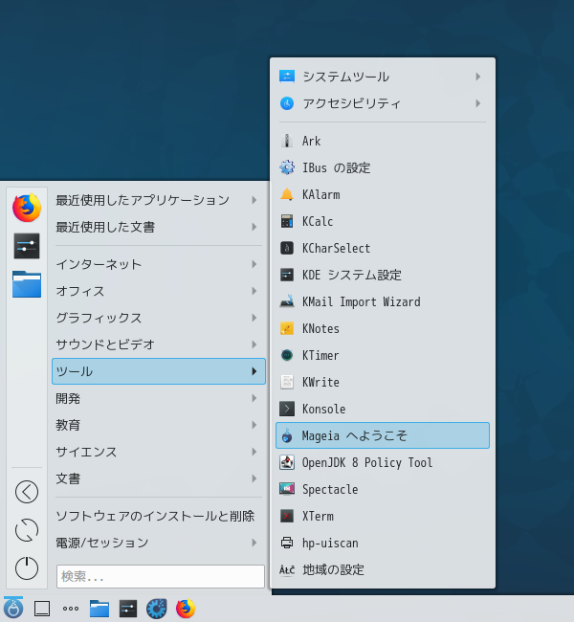Expand the 電源/セッション submenu arrow

pos(254,543)
